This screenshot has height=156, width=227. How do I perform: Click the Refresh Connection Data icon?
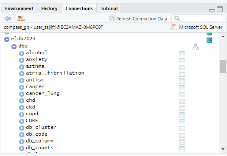tap(112, 18)
